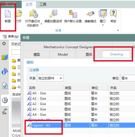Click the A0 - Size drawing template icon
The height and width of the screenshot is (137, 135).
[x=30, y=93]
